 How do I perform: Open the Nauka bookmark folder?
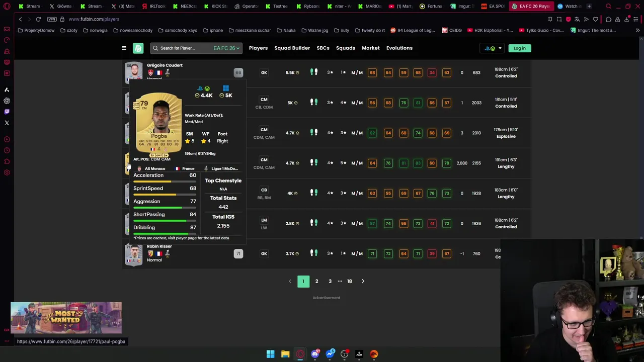tap(286, 30)
